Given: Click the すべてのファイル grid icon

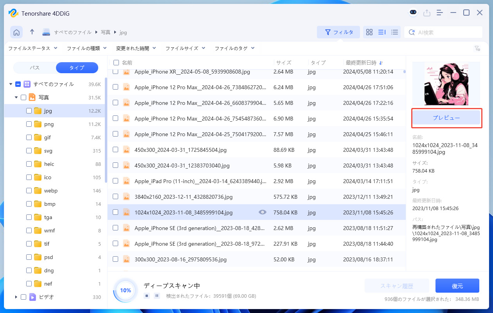Looking at the screenshot, I should (27, 84).
